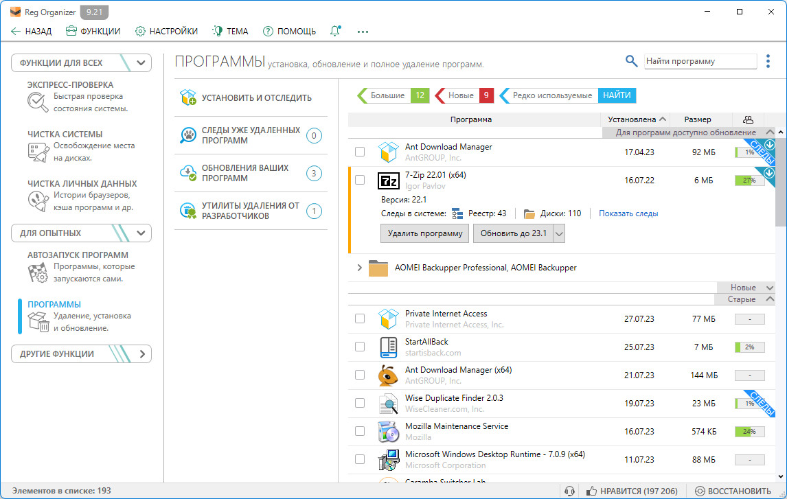Open the Показать следы link

pyautogui.click(x=628, y=213)
